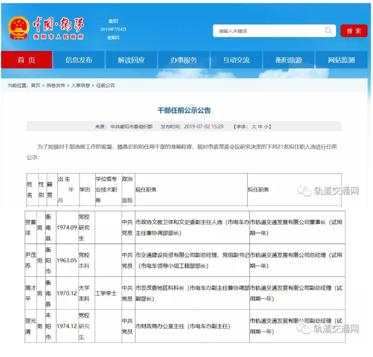
Task: Open the 首页 navigation tab
Action: [27, 60]
